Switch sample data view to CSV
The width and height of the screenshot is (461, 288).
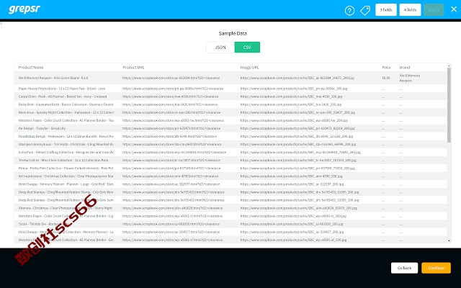click(247, 48)
